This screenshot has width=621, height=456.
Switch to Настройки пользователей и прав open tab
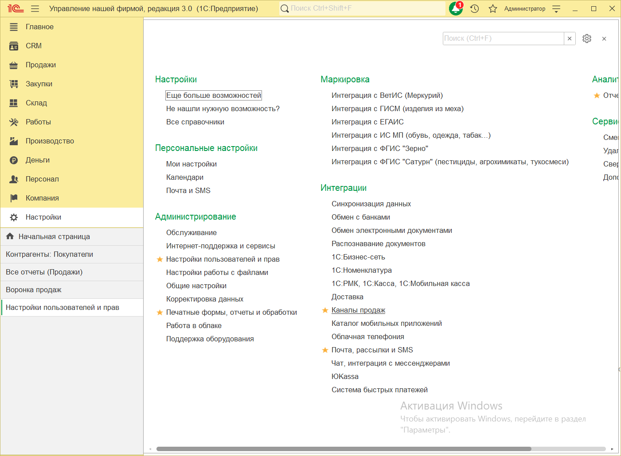[72, 308]
